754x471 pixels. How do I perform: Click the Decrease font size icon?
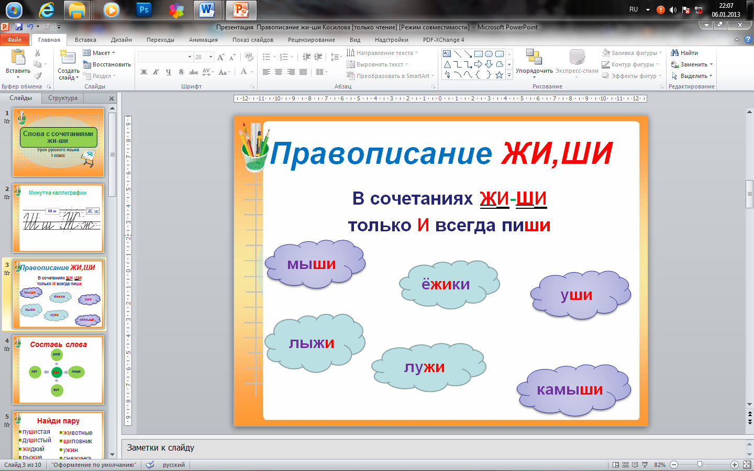click(x=232, y=57)
